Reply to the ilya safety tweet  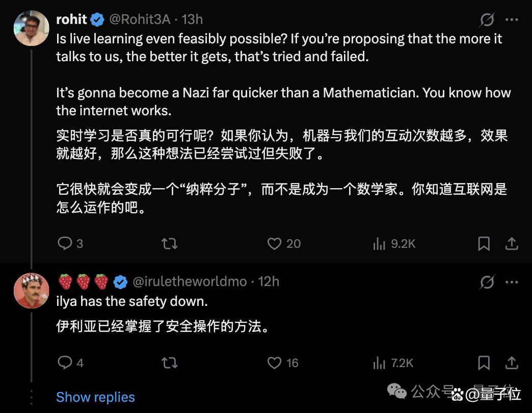tap(65, 363)
